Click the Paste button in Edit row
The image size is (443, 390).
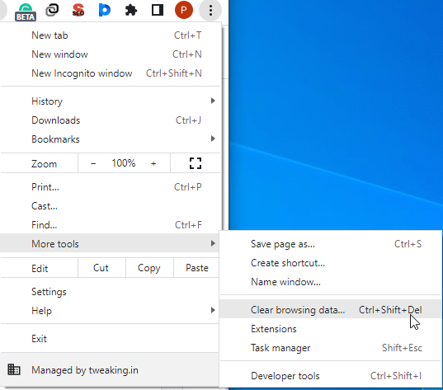197,268
